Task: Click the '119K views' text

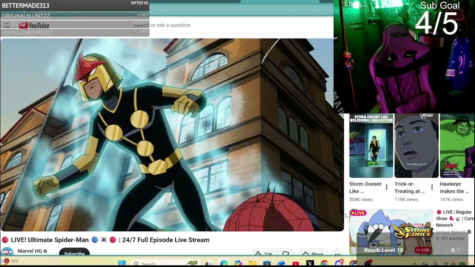Action: click(x=406, y=200)
